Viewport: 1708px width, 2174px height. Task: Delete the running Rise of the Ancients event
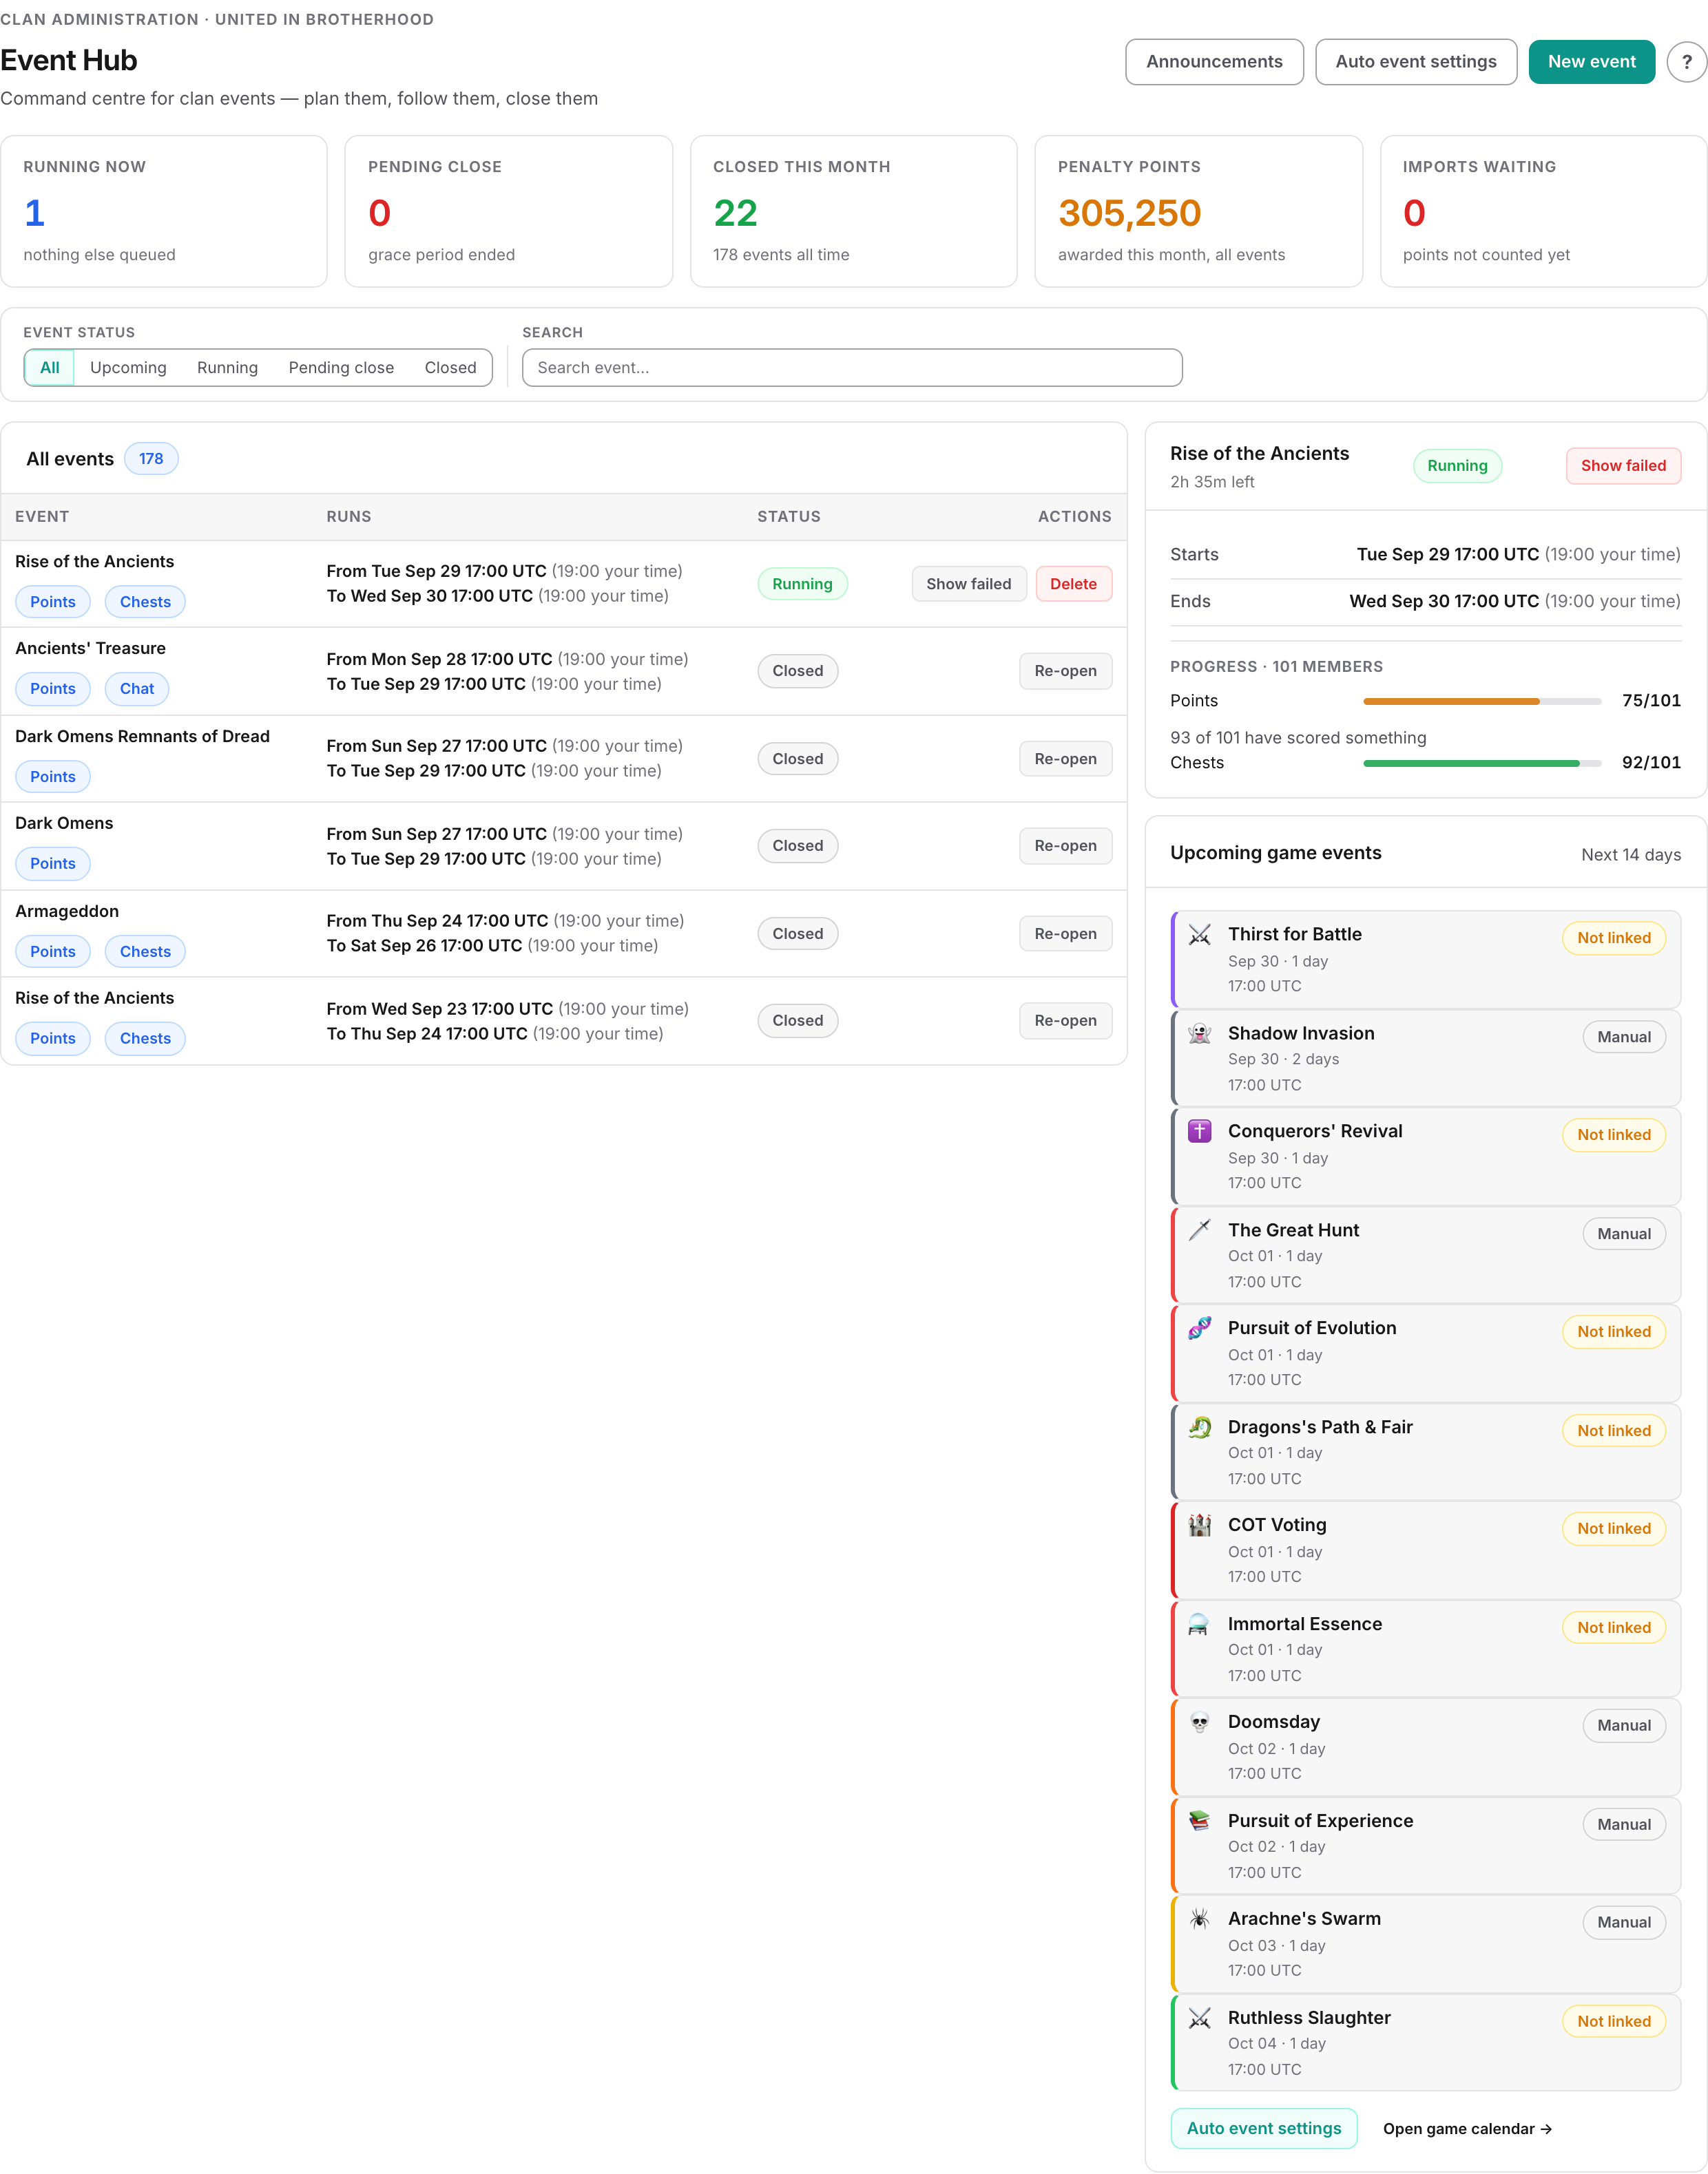pyautogui.click(x=1073, y=584)
